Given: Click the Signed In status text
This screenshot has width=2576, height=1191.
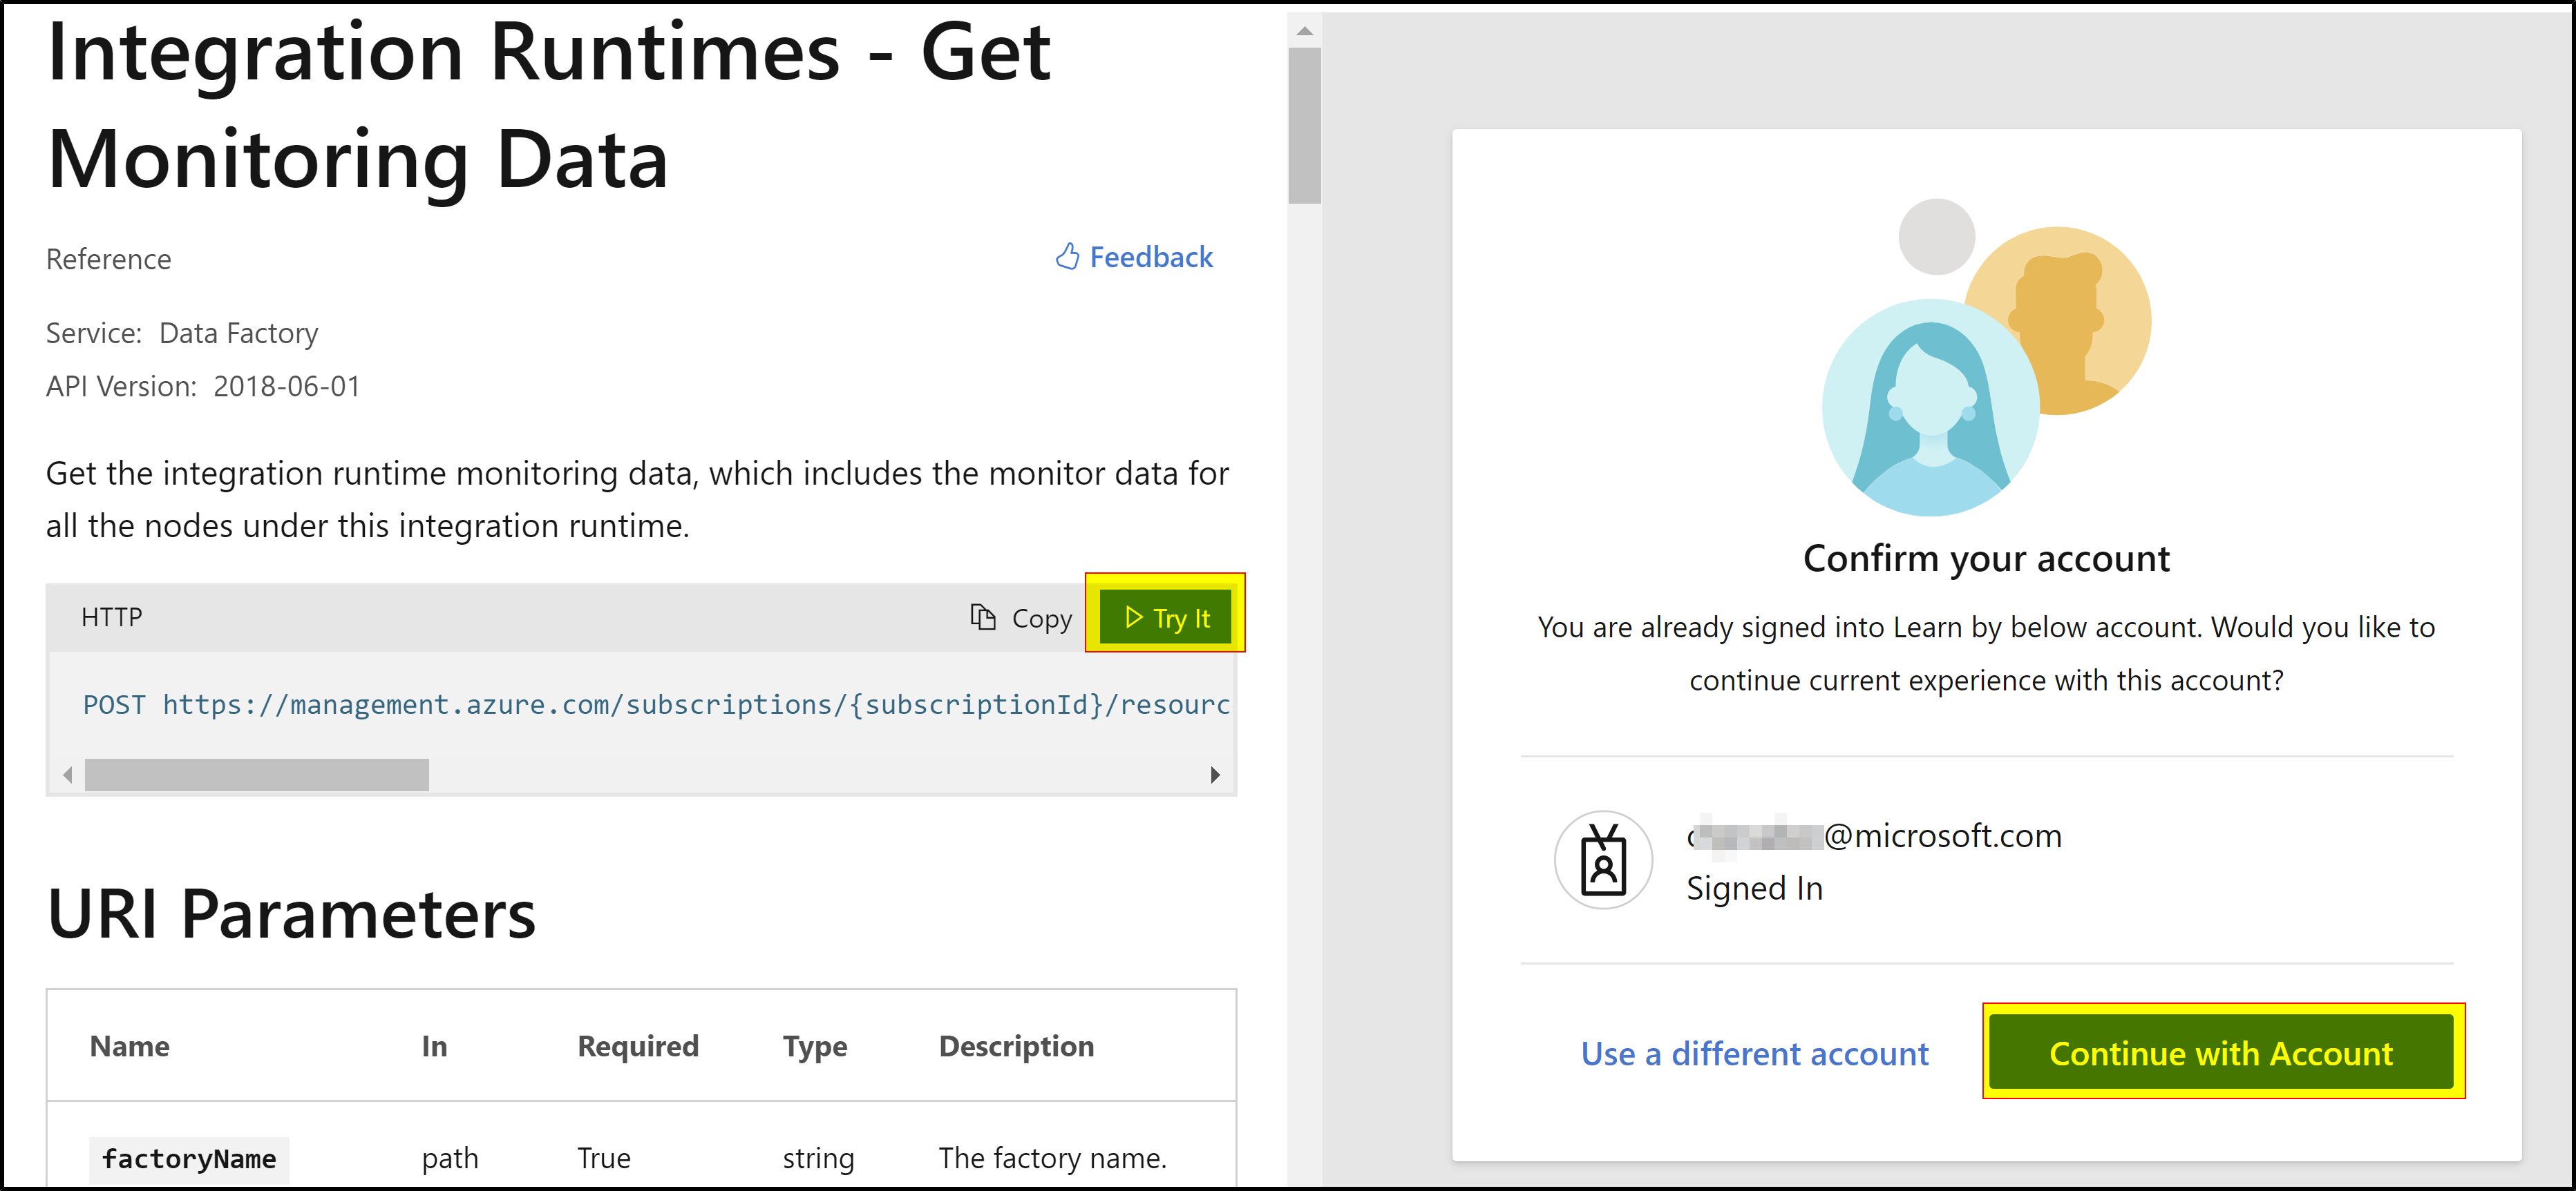Looking at the screenshot, I should 1754,889.
